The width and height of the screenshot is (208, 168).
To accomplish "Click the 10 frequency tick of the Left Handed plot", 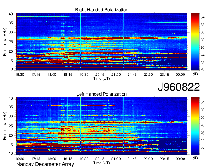I will pyautogui.click(x=11, y=153).
